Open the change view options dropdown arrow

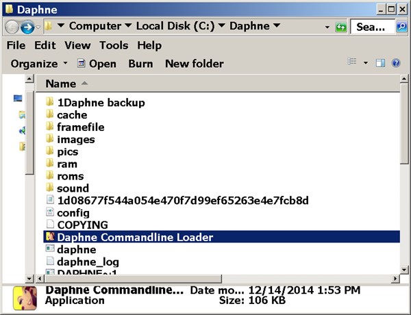pyautogui.click(x=366, y=63)
